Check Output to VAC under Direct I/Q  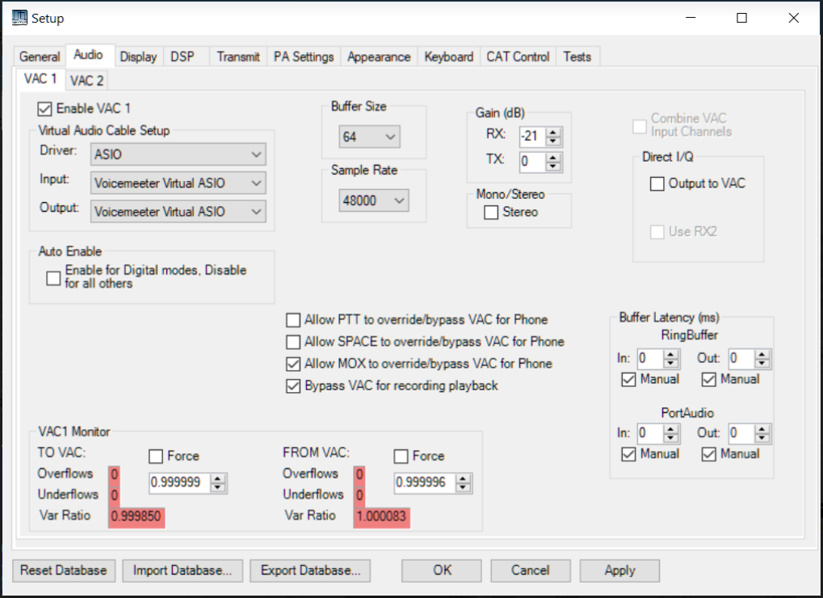[657, 184]
